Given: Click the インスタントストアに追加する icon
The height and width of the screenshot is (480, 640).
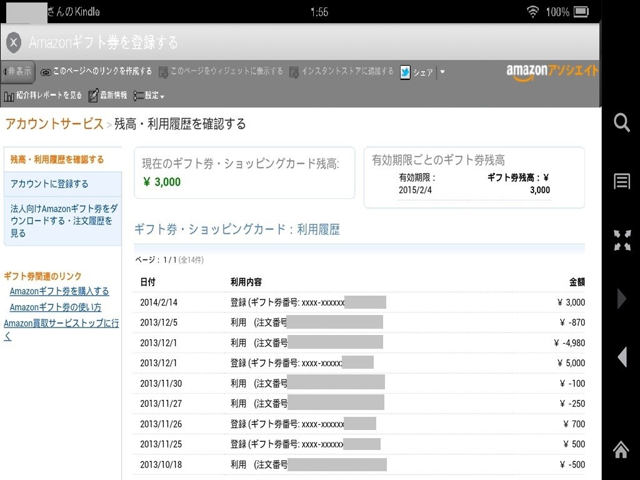Looking at the screenshot, I should tap(292, 71).
